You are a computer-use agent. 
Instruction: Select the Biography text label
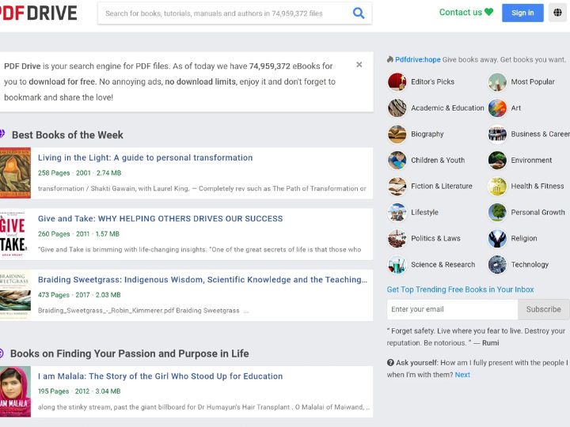[427, 134]
